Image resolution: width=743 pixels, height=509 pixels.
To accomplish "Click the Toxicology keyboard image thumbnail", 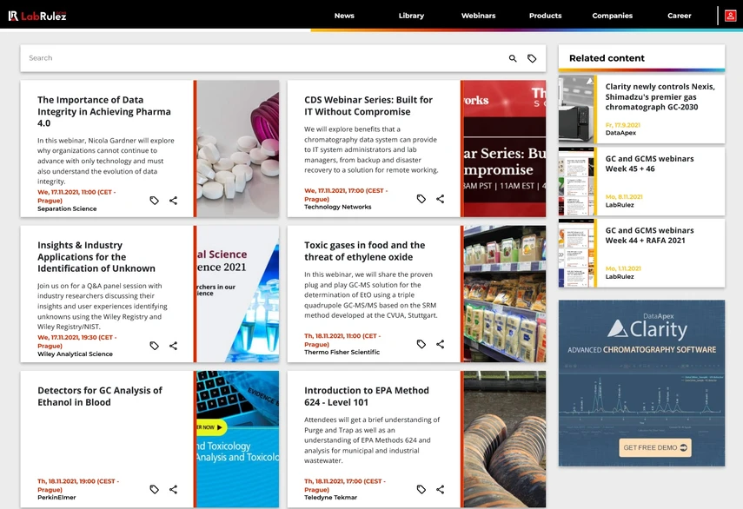I will click(238, 440).
